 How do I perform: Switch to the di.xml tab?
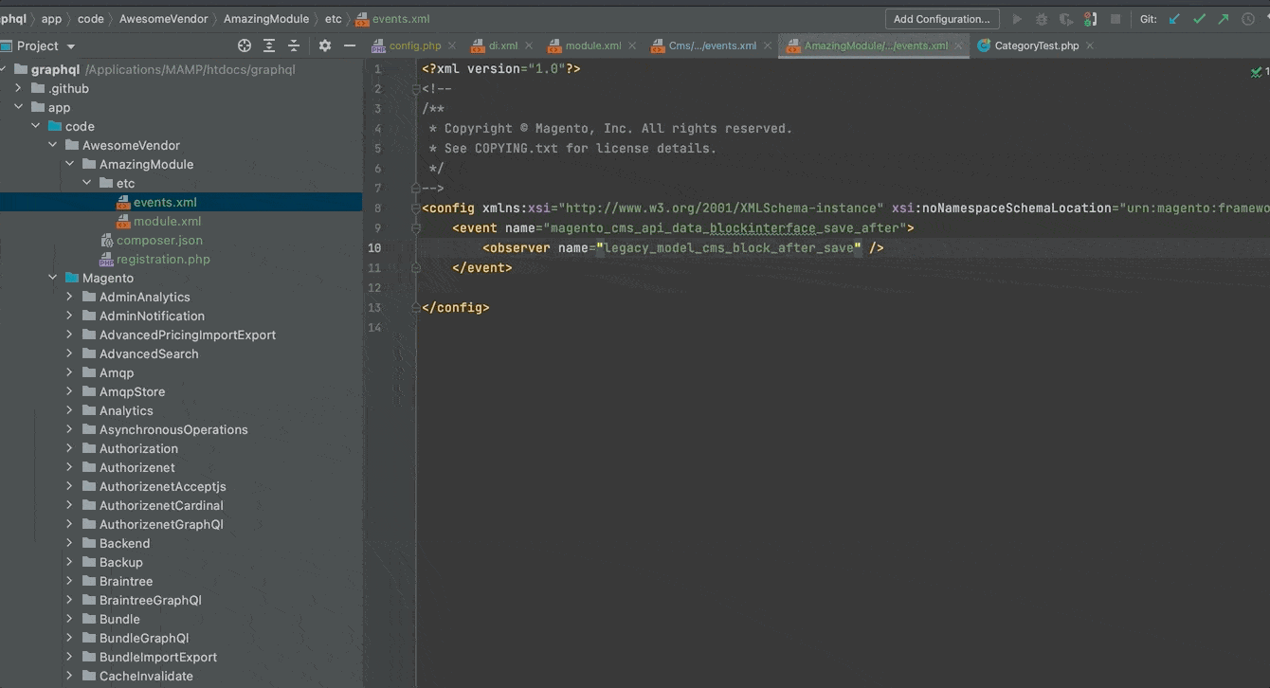(x=502, y=45)
